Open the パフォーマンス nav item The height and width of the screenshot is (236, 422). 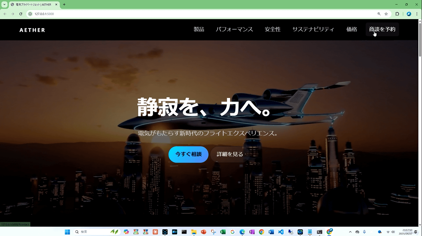[x=234, y=30]
